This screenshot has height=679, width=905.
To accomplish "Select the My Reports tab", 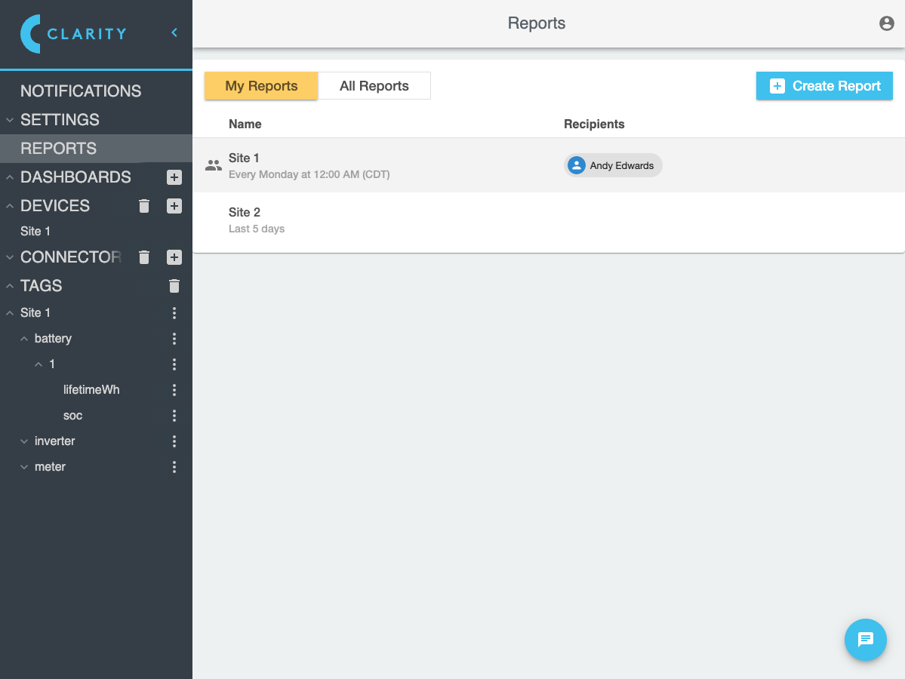I will (x=261, y=86).
